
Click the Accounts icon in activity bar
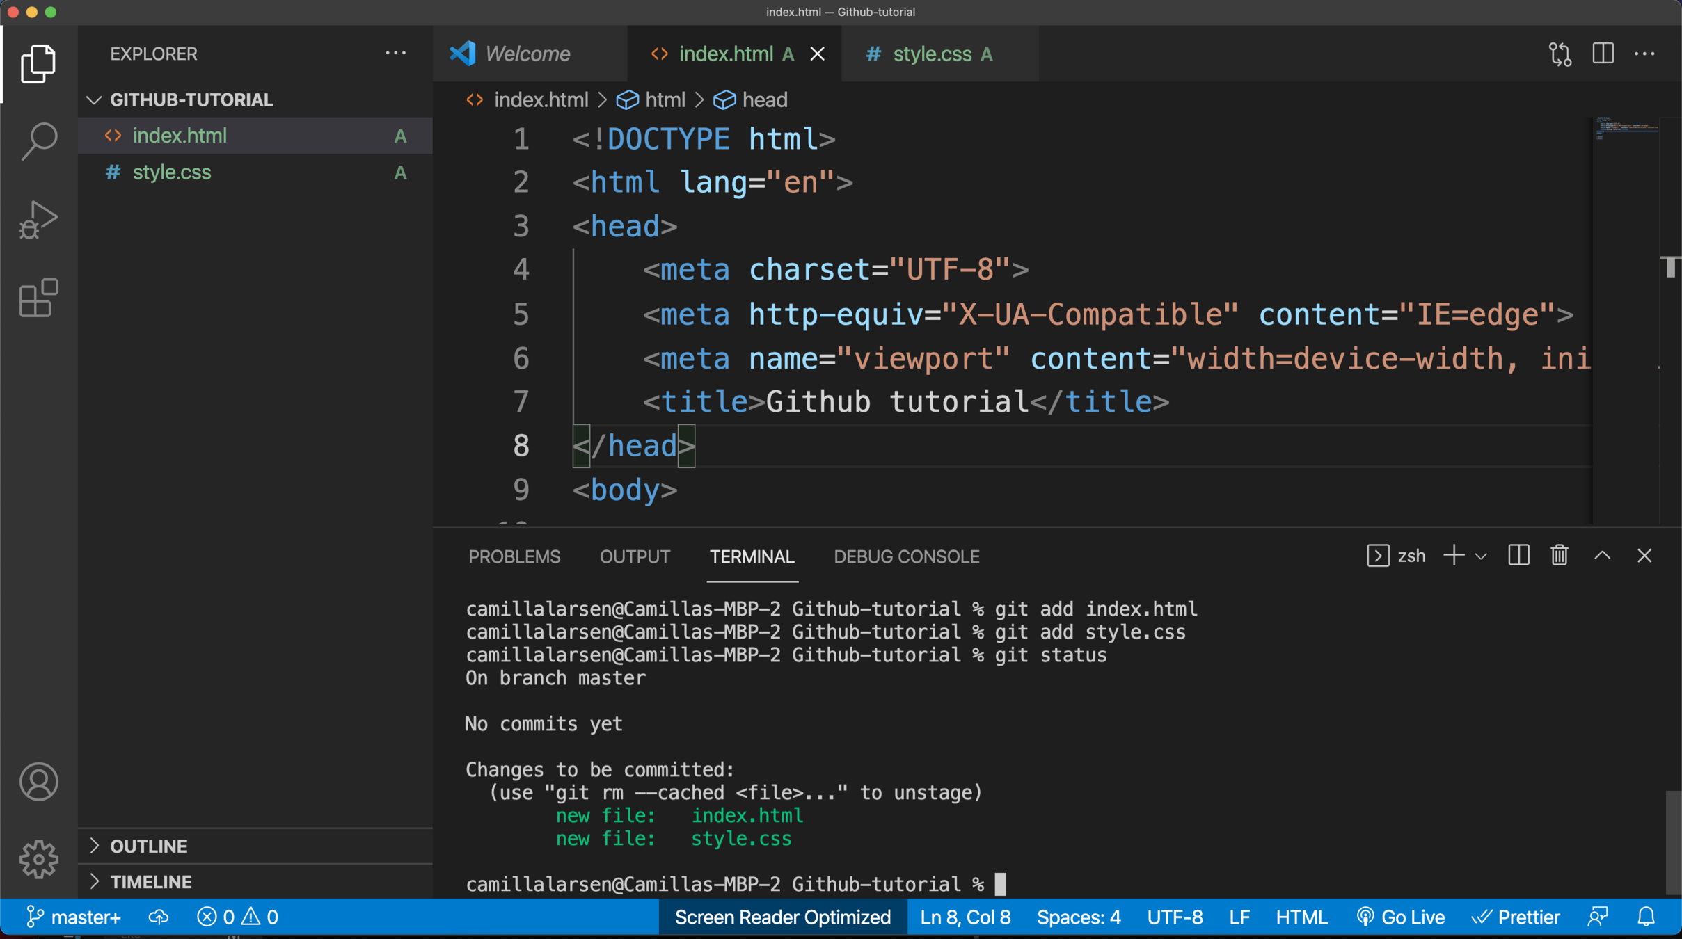38,782
